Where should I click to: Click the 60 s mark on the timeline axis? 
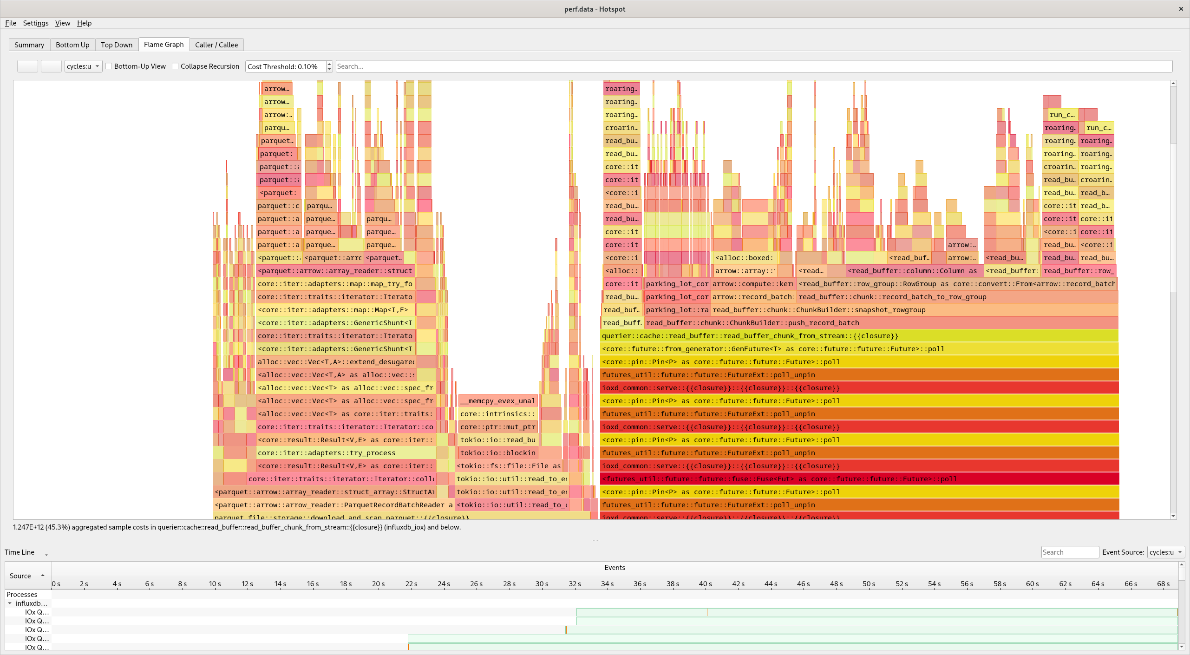(x=1033, y=584)
